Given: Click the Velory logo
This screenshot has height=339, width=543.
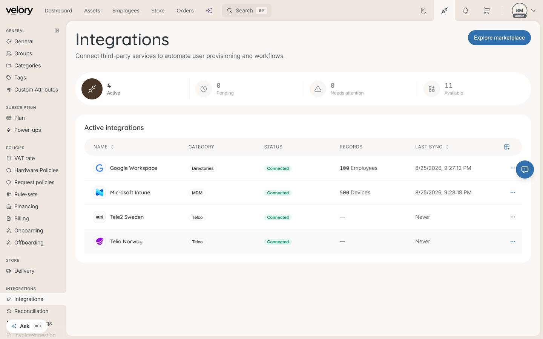Looking at the screenshot, I should pyautogui.click(x=19, y=11).
